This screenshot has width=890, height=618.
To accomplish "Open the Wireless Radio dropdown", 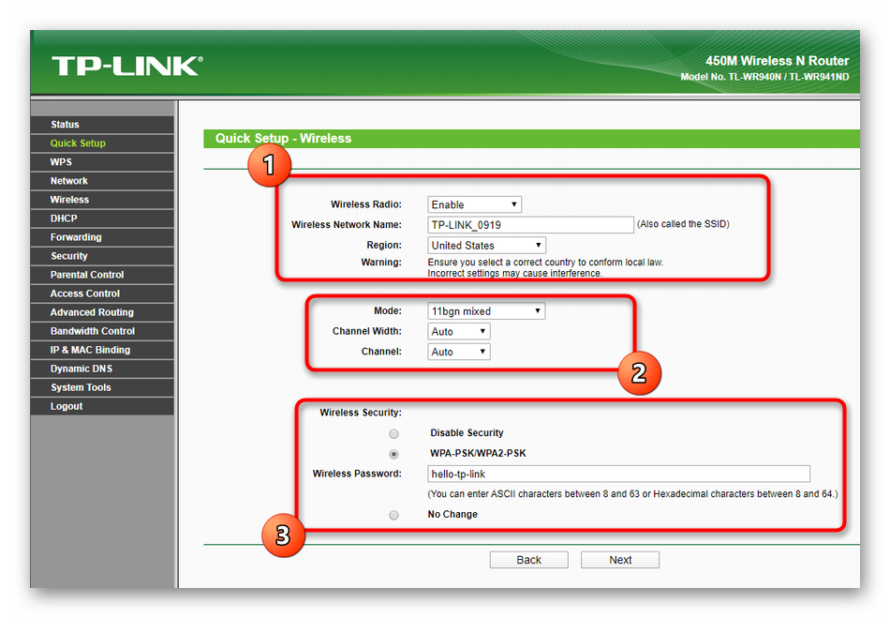I will (x=474, y=204).
